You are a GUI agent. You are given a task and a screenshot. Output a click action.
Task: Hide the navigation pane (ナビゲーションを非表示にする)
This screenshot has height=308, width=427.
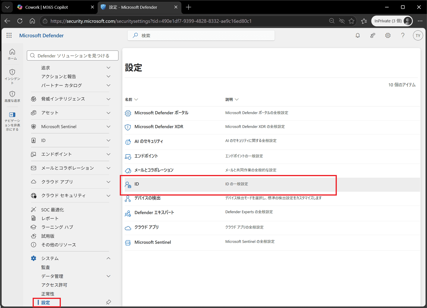click(x=12, y=121)
